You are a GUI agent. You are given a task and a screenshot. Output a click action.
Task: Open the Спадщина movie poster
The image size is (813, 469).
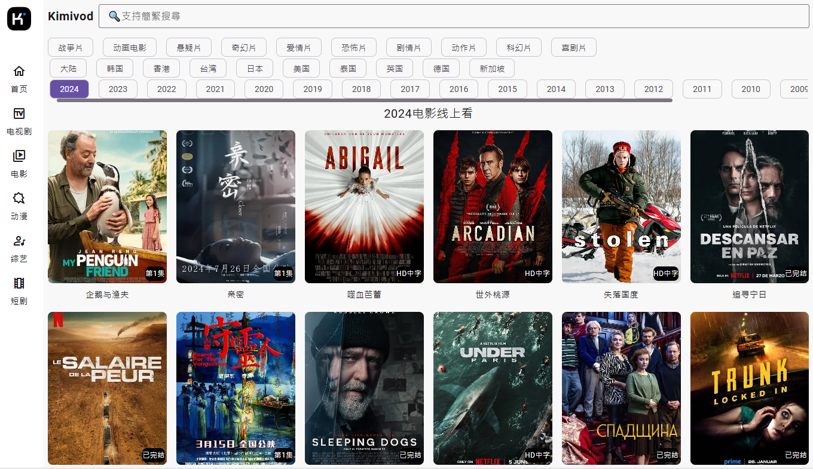coord(621,388)
